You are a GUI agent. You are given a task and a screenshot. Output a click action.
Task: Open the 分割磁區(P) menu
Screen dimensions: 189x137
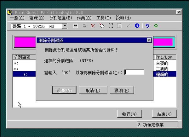tap(60, 18)
